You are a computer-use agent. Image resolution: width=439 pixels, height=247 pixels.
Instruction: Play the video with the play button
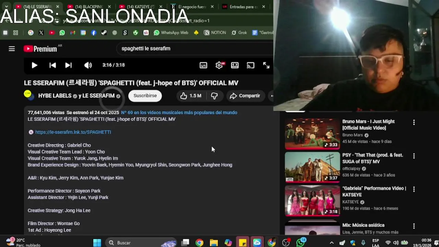[x=35, y=65]
